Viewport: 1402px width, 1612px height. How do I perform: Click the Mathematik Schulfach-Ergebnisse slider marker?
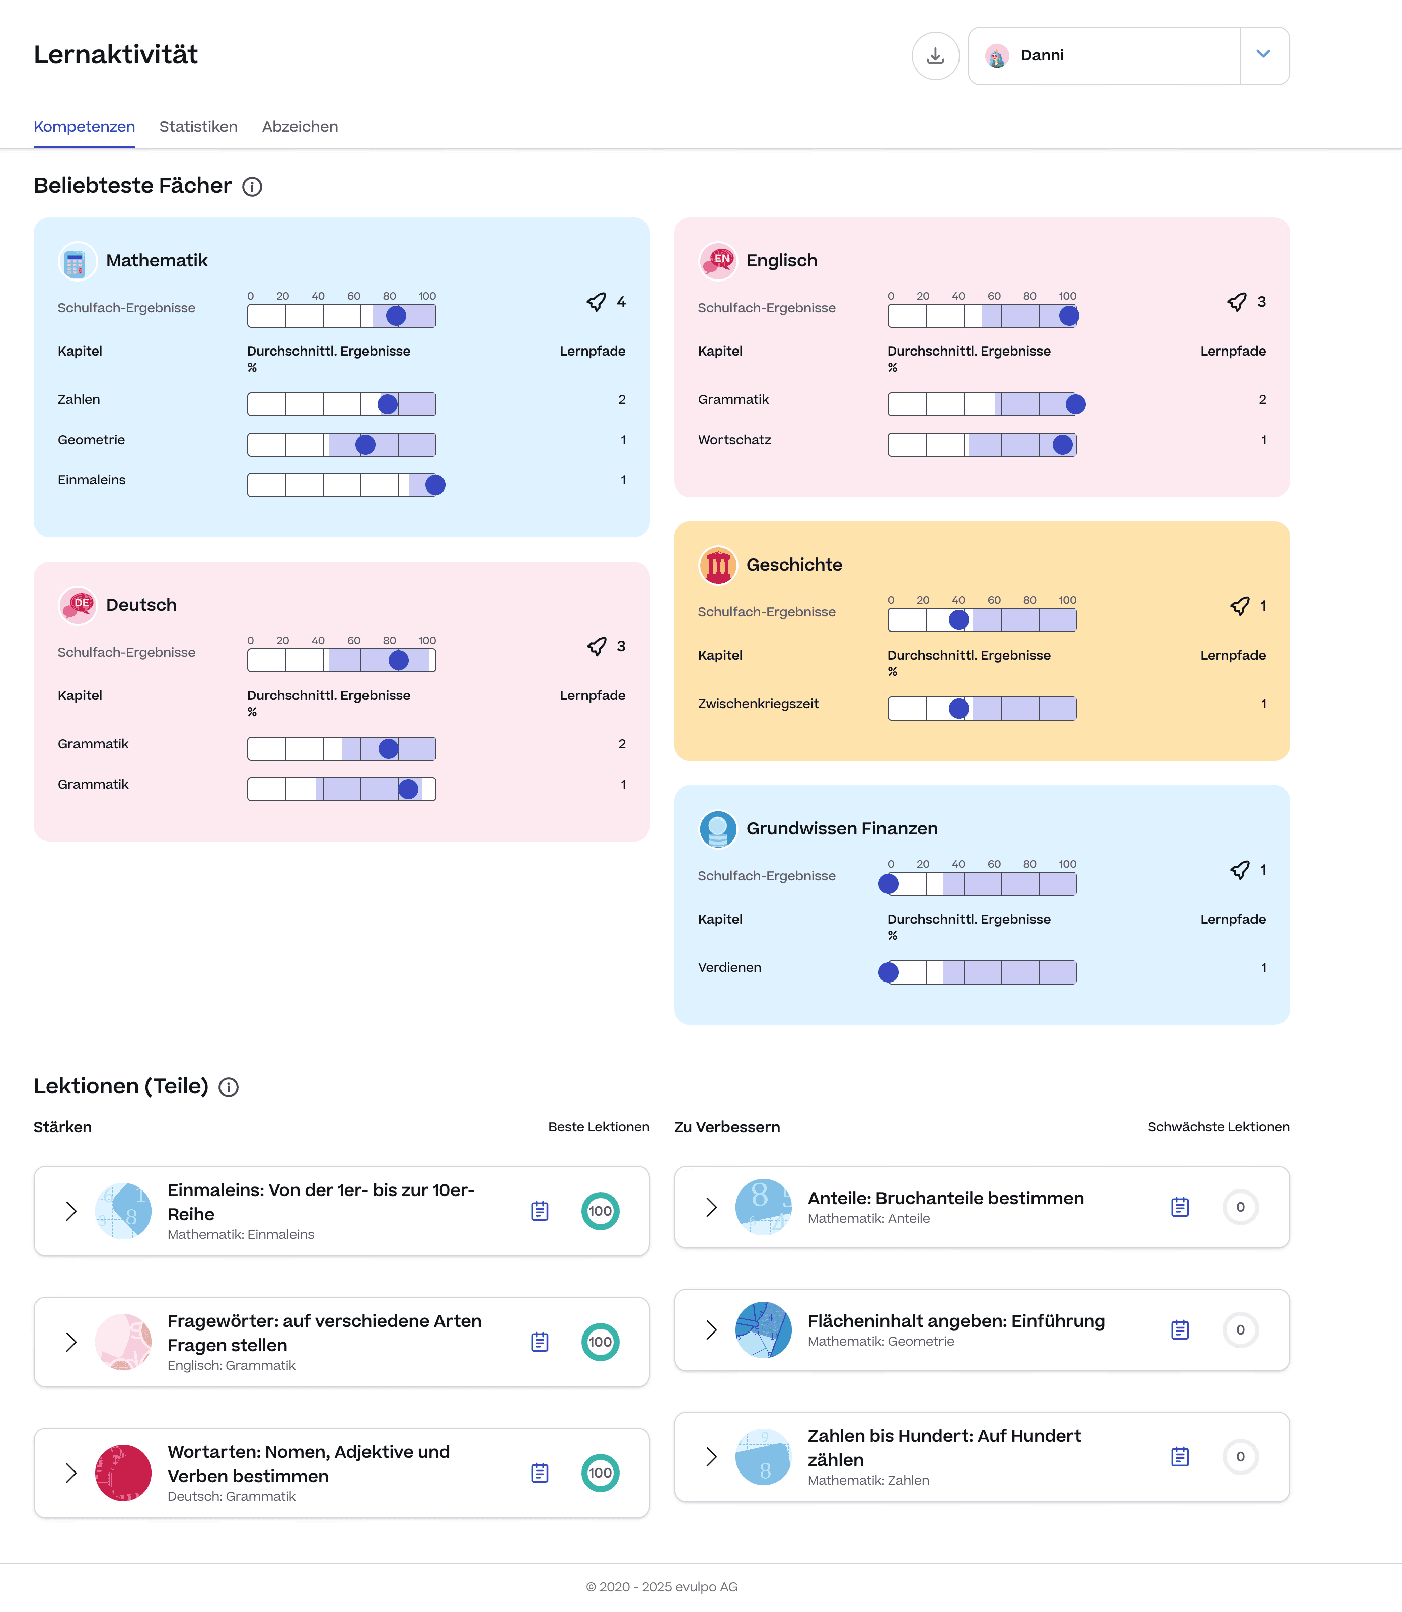396,315
